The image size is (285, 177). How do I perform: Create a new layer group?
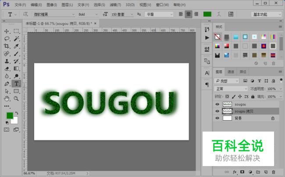(258, 172)
